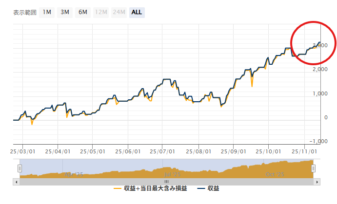
Task: Click the right scroll arrow of navigator
Action: 317,182
